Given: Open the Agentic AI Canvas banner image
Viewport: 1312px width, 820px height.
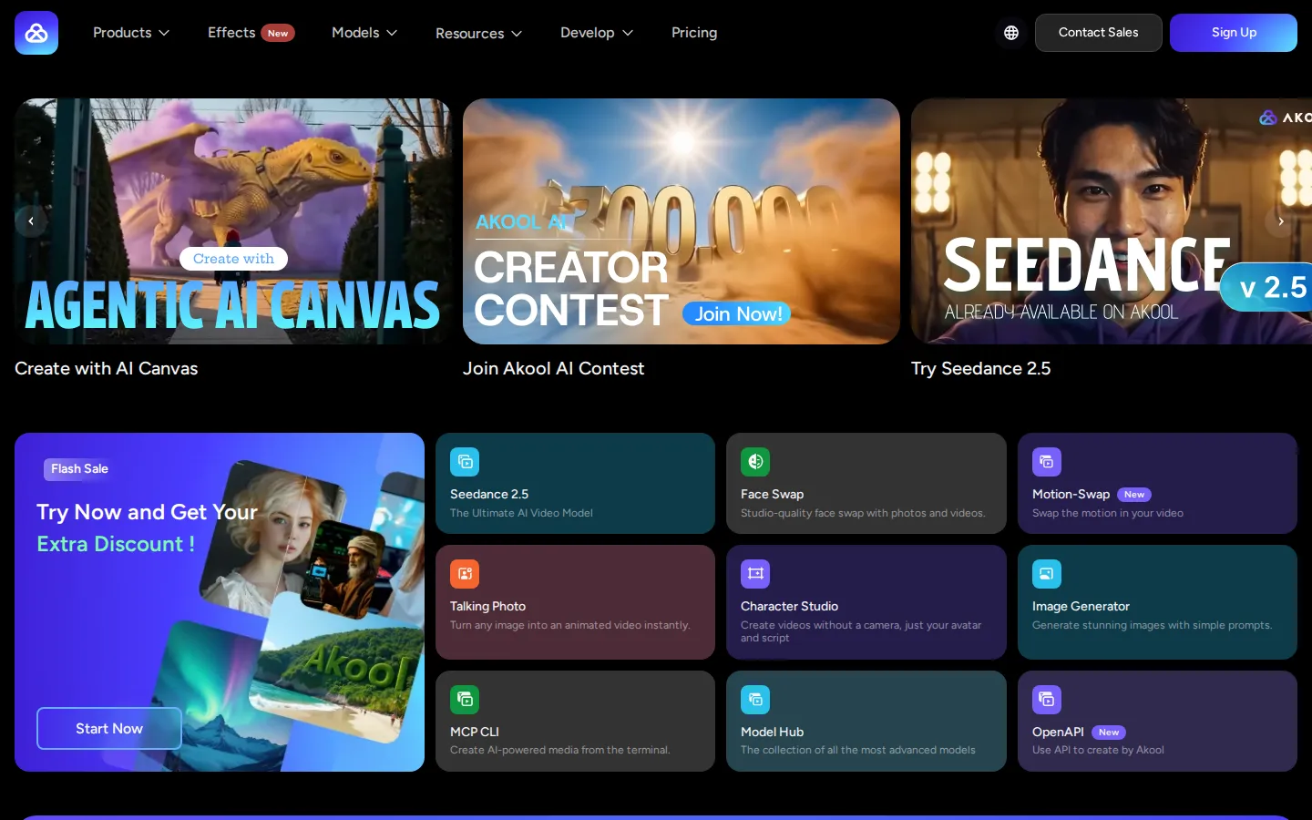Looking at the screenshot, I should pyautogui.click(x=233, y=221).
